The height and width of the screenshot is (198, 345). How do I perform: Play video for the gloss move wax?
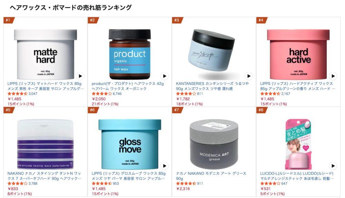click(164, 166)
